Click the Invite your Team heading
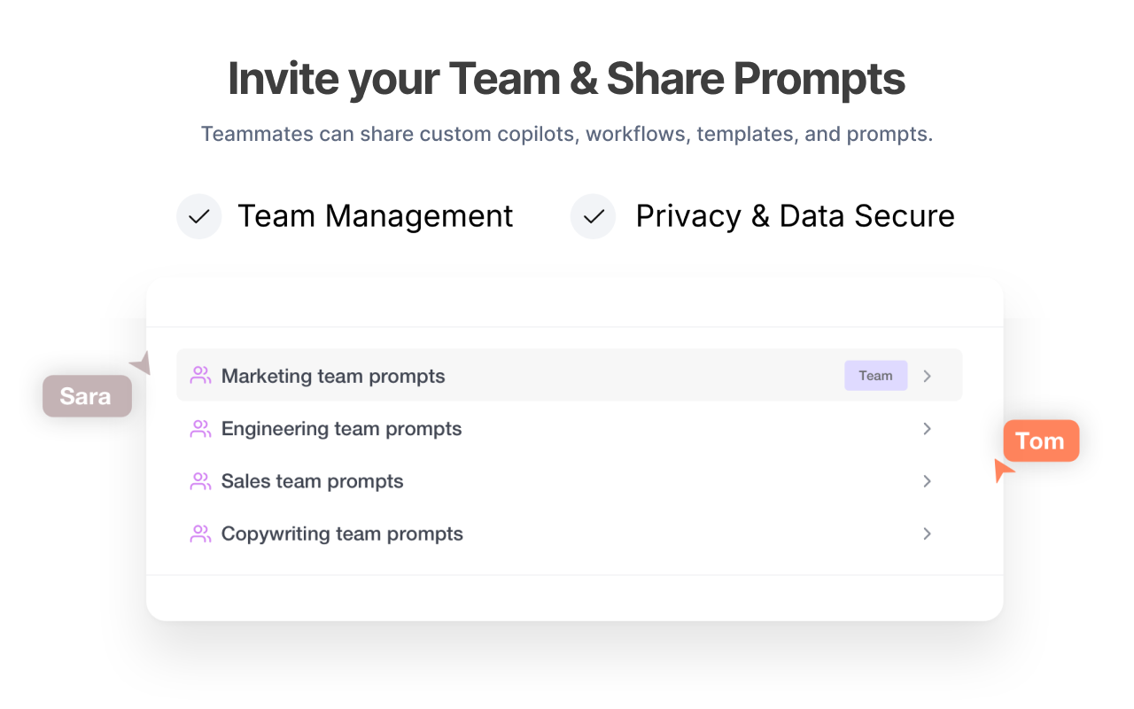 [566, 79]
